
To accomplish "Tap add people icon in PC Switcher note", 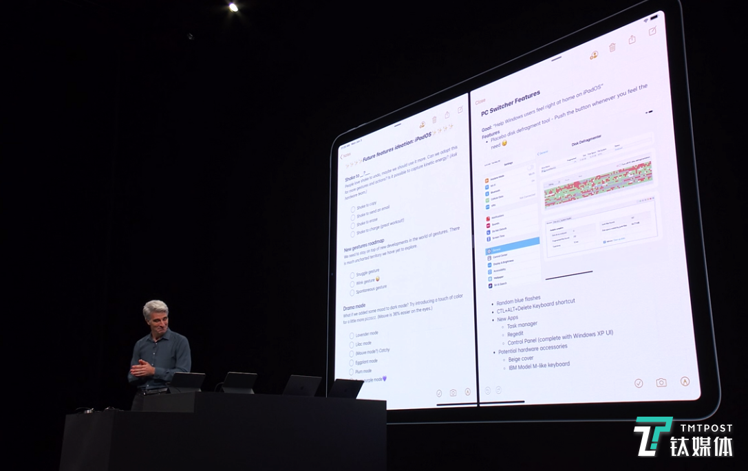I will [594, 55].
